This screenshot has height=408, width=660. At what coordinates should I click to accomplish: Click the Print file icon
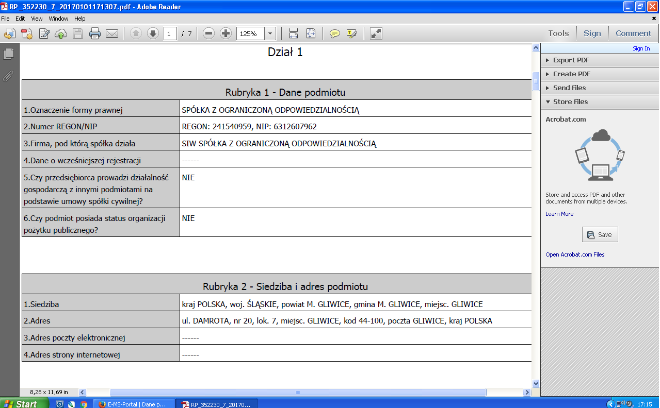(94, 34)
